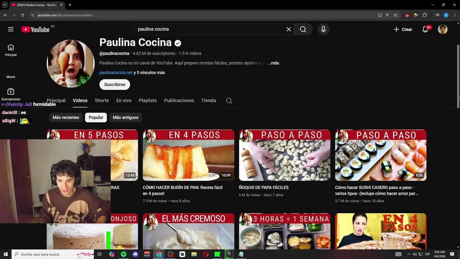Open the MetaMask fox extension
This screenshot has height=259, width=460.
pyautogui.click(x=407, y=15)
